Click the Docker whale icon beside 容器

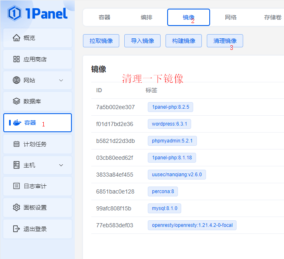point(17,123)
